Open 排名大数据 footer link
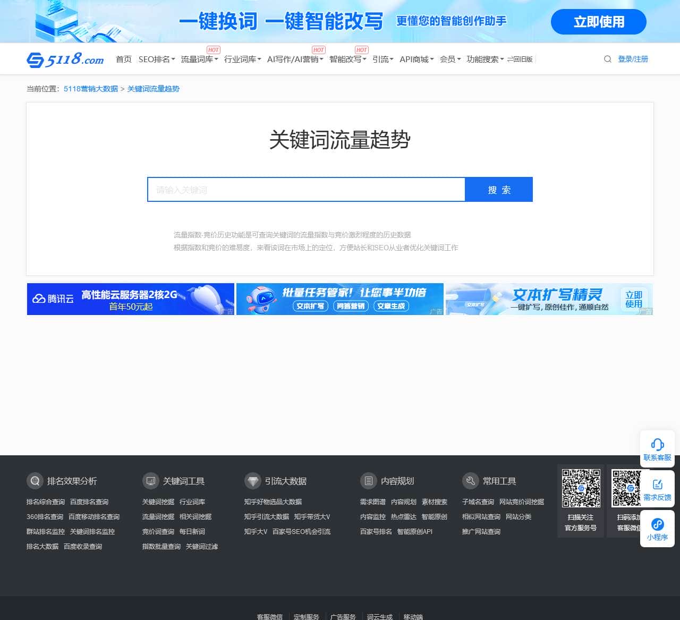The image size is (680, 620). pos(42,547)
